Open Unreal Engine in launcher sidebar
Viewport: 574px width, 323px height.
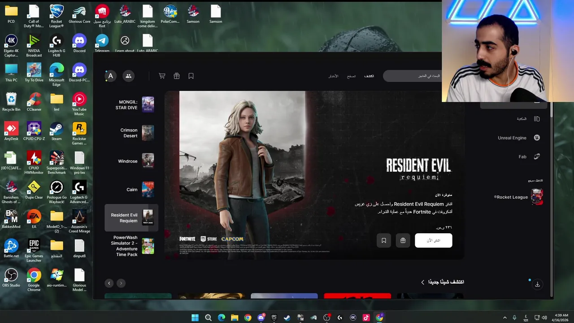point(519,138)
